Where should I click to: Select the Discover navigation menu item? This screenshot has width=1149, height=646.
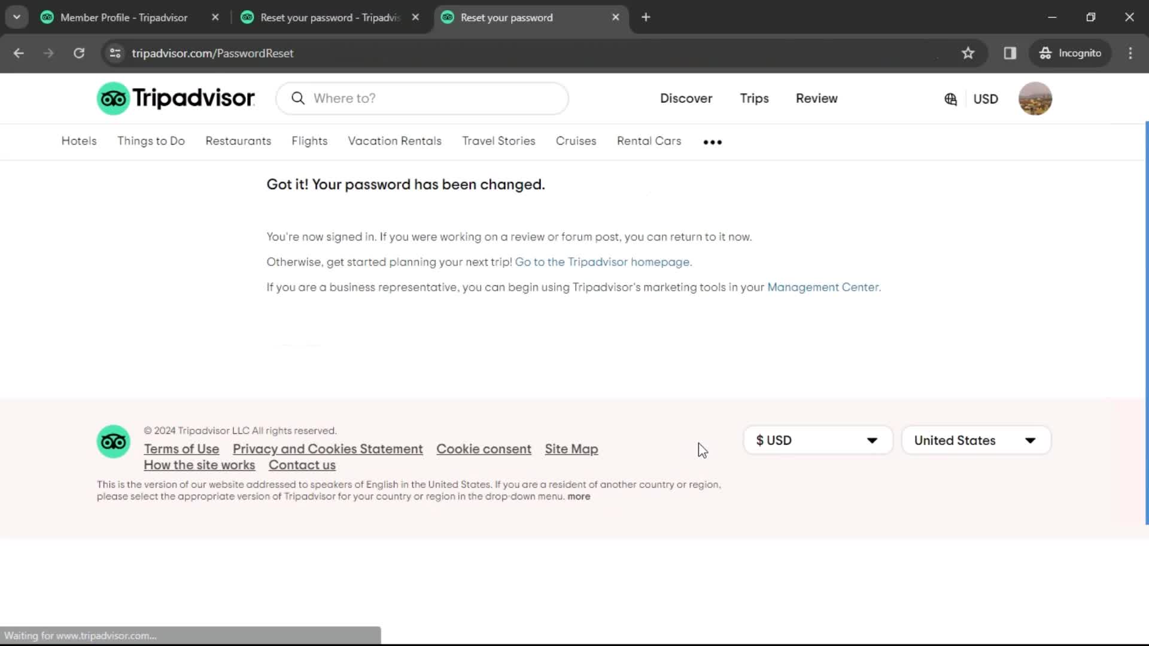pos(686,99)
